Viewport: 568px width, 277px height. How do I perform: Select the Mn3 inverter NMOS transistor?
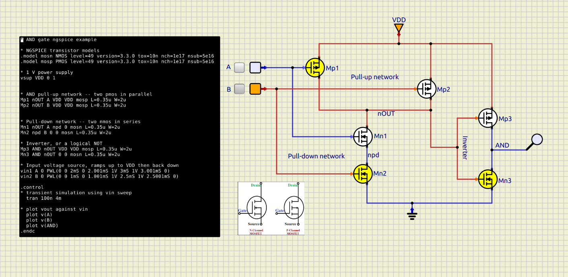coord(488,179)
